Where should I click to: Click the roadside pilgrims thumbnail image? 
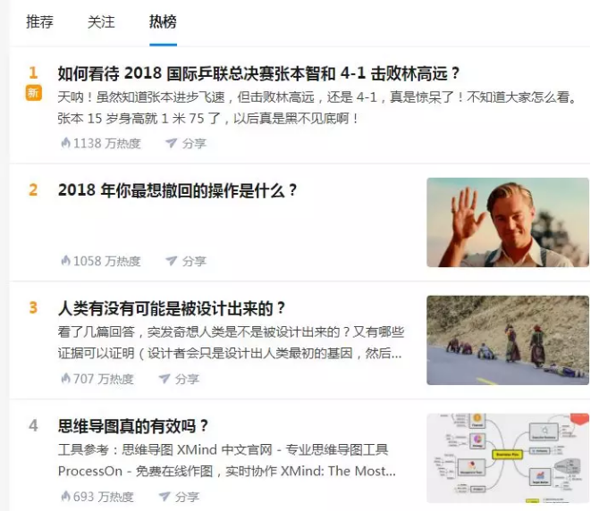coord(508,340)
